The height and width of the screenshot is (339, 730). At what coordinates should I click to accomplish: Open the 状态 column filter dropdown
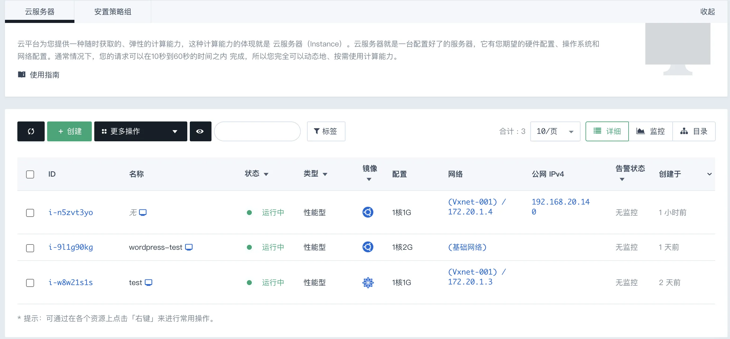click(266, 174)
